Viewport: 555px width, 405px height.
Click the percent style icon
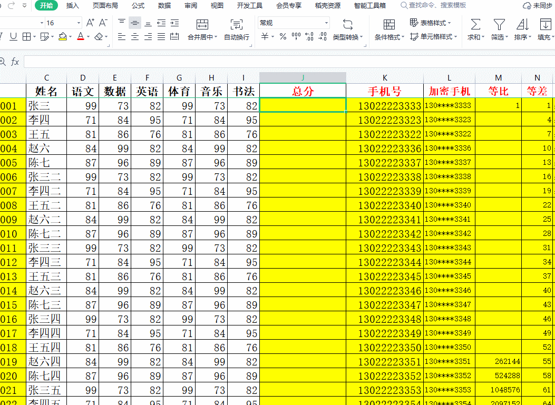pyautogui.click(x=283, y=36)
